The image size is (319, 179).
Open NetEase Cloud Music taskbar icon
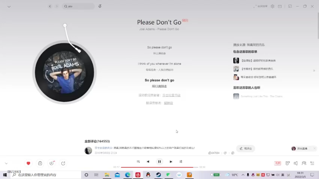pyautogui.click(x=138, y=175)
